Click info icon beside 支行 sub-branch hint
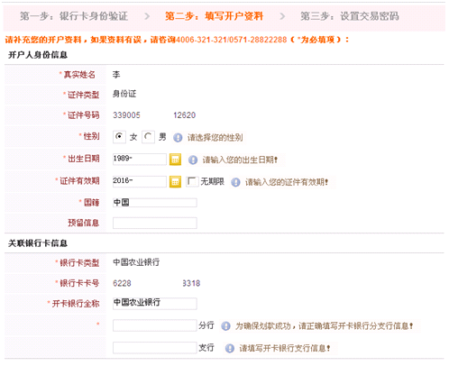 tap(230, 348)
